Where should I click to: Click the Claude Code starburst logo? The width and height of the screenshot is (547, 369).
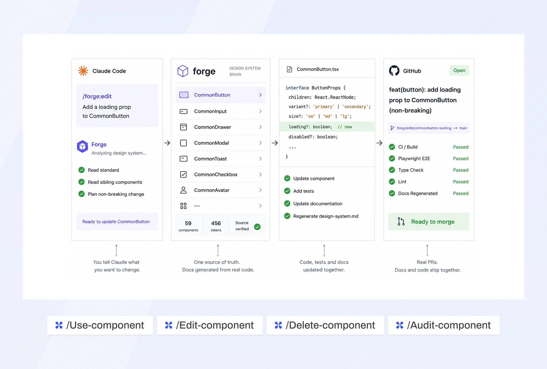(83, 71)
